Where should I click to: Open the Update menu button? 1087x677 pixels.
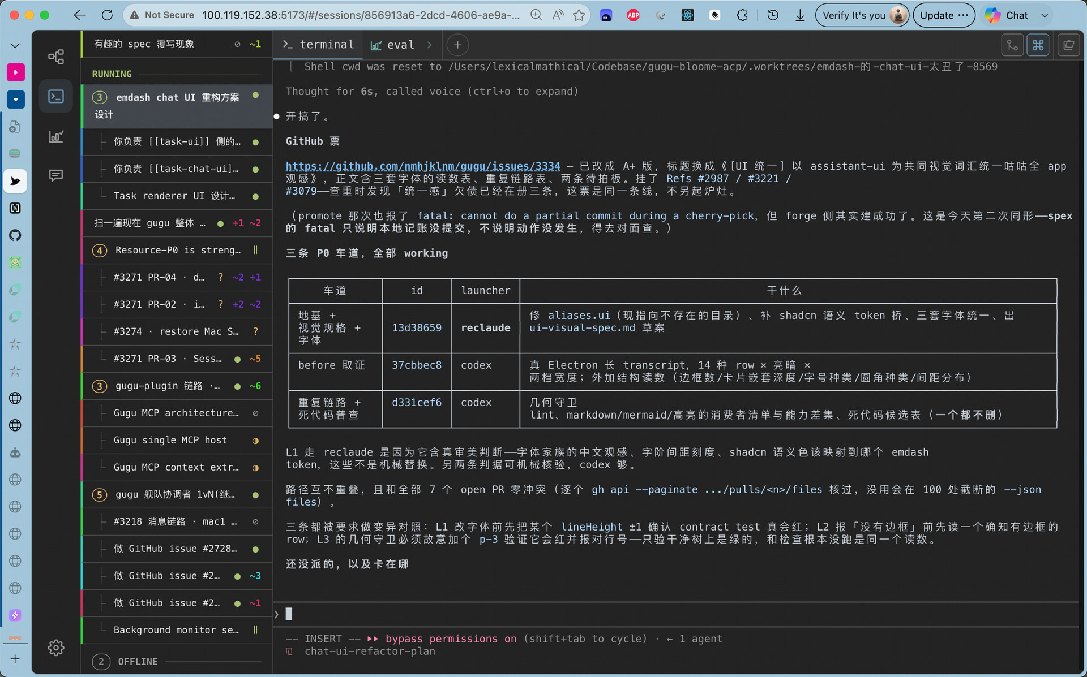tap(944, 15)
